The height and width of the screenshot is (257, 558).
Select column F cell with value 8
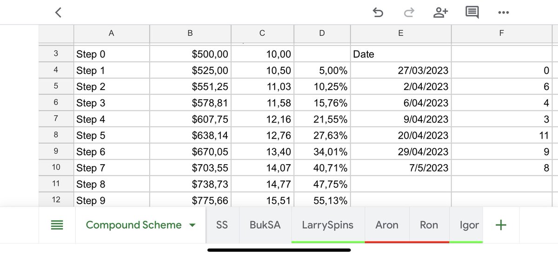coord(501,167)
